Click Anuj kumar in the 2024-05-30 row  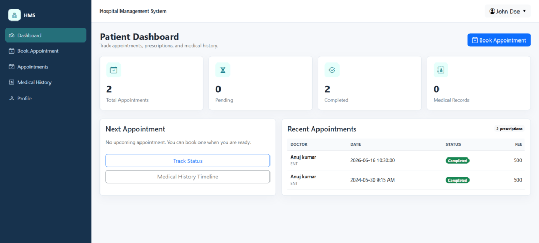click(x=303, y=177)
